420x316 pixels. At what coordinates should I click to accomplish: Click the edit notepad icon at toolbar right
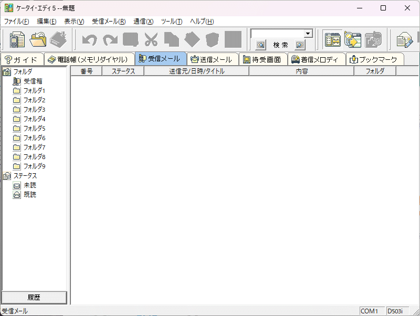coord(404,40)
